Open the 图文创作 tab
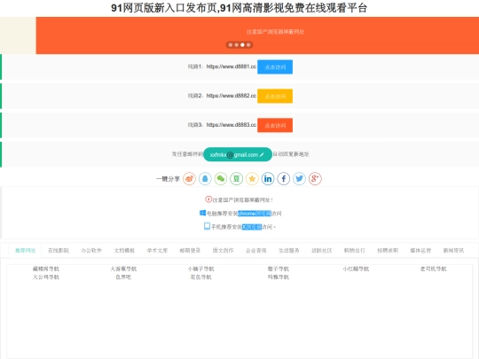This screenshot has height=359, width=479. pos(223,251)
